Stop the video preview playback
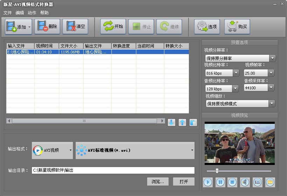The height and width of the screenshot is (196, 287). 232,182
